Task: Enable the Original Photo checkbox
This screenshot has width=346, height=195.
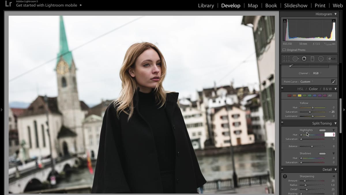Action: tap(284, 50)
